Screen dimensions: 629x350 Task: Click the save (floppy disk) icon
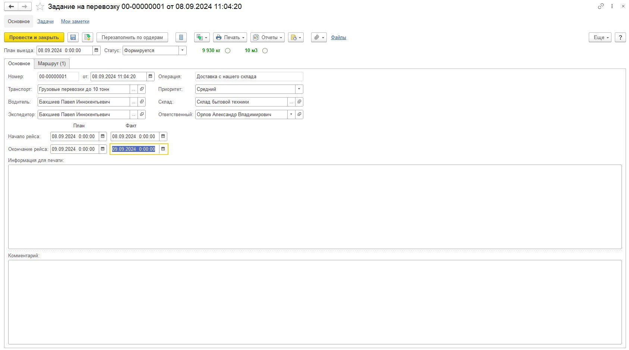tap(73, 37)
